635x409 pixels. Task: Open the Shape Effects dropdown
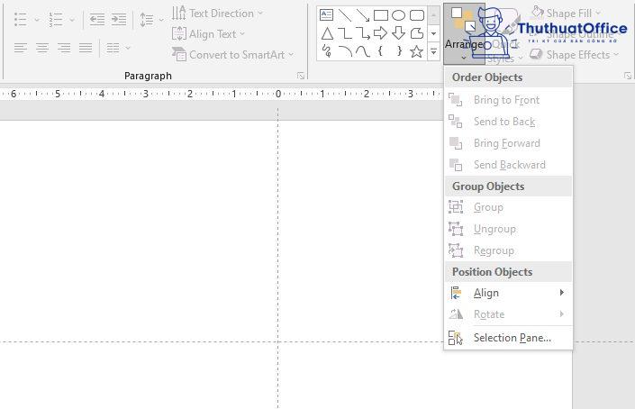click(575, 55)
